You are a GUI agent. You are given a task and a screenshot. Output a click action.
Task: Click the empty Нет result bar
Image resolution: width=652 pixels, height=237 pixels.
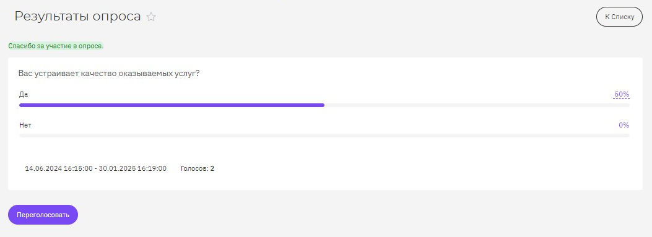click(324, 136)
